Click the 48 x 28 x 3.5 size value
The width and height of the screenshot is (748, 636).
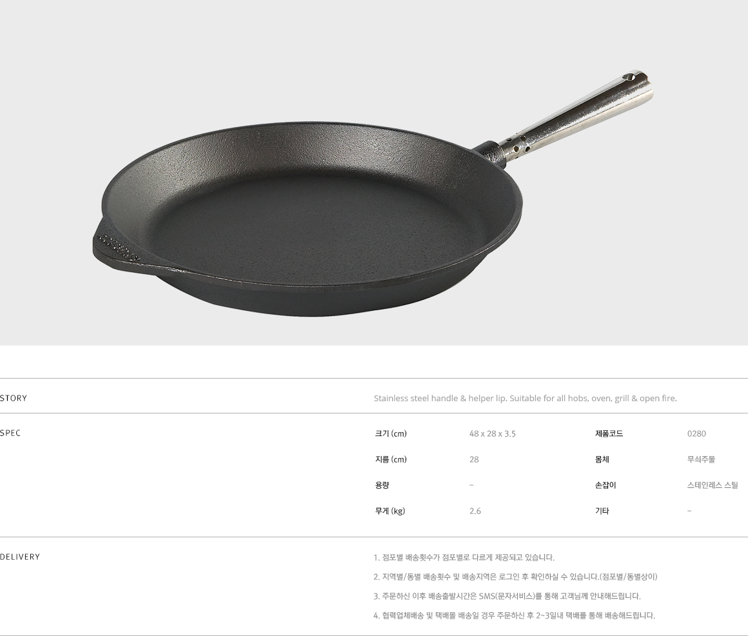[492, 433]
